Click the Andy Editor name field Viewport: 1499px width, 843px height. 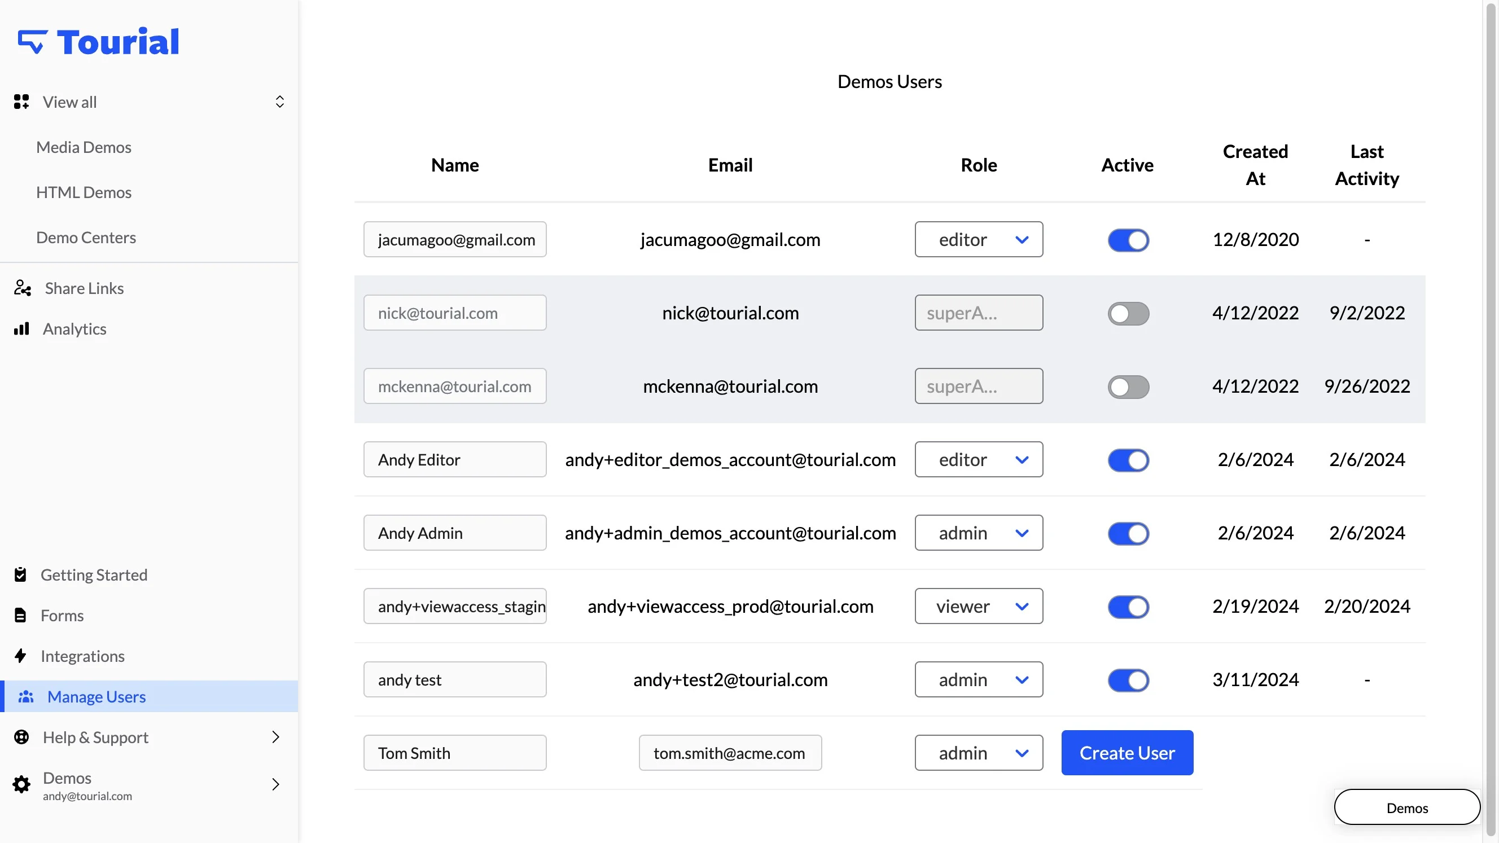pos(455,460)
